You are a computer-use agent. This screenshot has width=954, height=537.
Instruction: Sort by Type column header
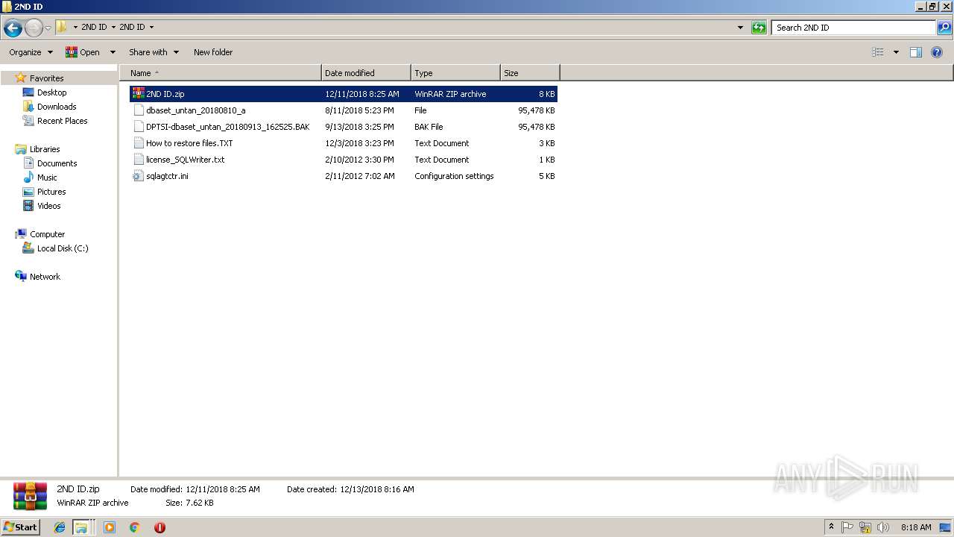pyautogui.click(x=455, y=73)
